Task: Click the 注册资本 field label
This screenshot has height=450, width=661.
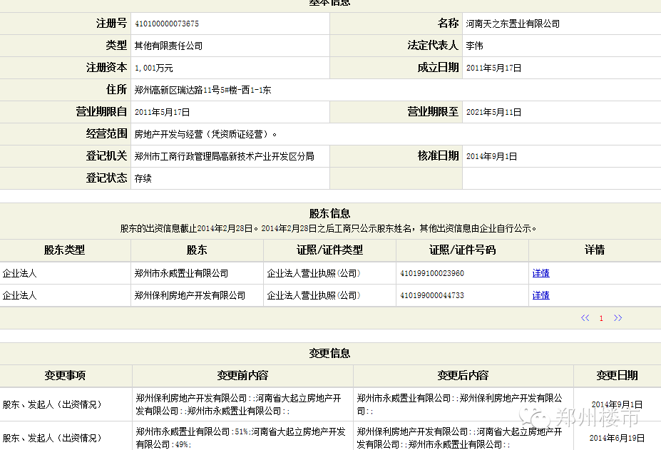Action: click(106, 68)
